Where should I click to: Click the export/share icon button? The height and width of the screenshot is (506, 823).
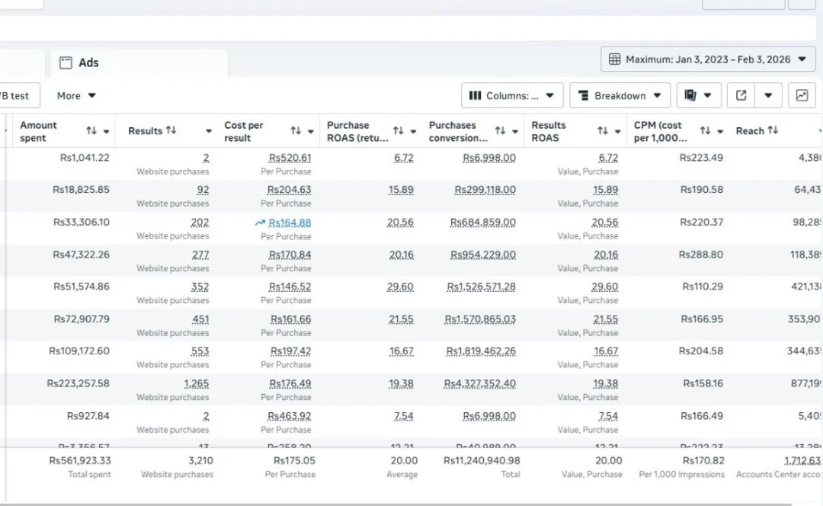pos(741,96)
